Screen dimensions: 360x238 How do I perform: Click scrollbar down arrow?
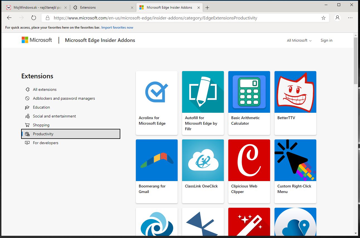pos(356,233)
